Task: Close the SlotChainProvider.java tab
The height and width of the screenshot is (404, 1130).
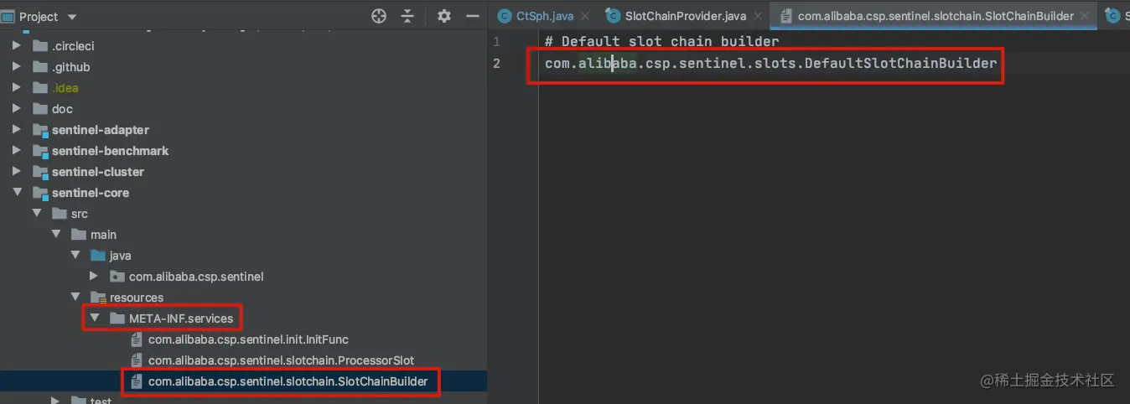Action: [x=758, y=16]
